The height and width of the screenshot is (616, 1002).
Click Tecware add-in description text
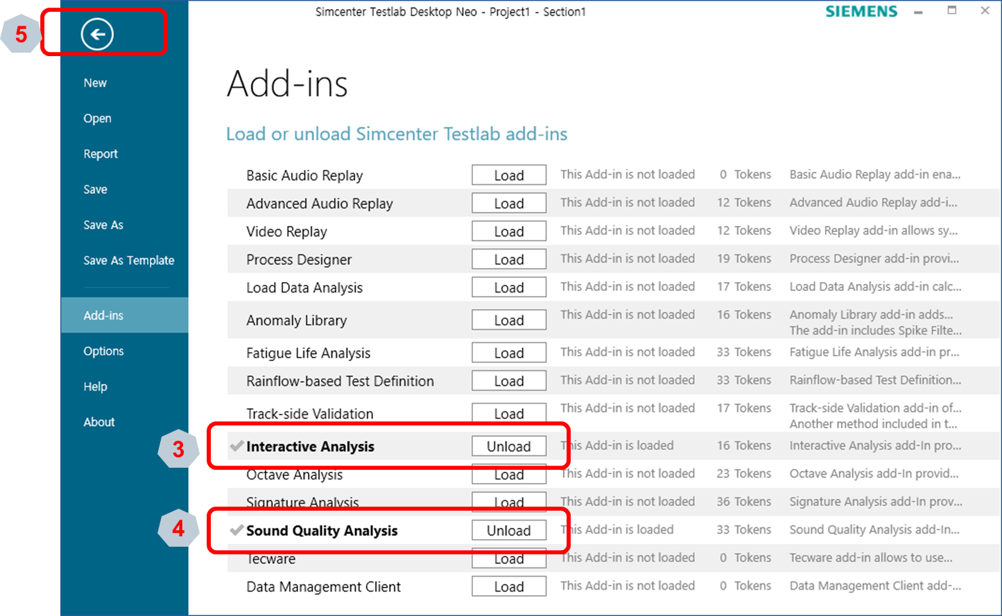pyautogui.click(x=871, y=558)
